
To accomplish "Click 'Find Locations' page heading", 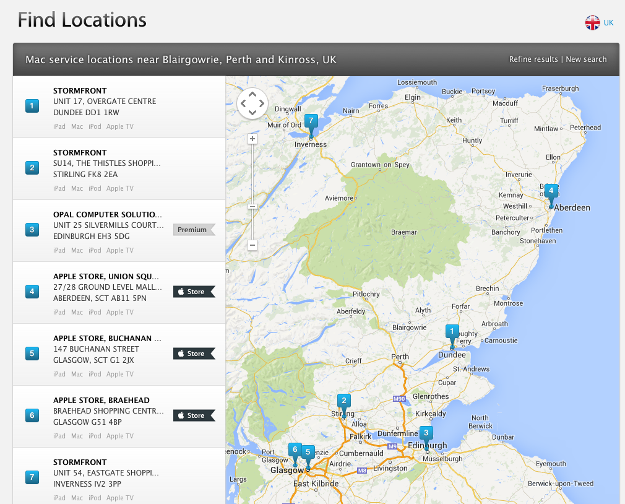I will (82, 20).
